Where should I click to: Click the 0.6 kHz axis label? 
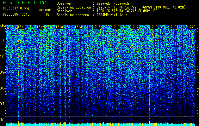pyautogui.click(x=3, y=120)
